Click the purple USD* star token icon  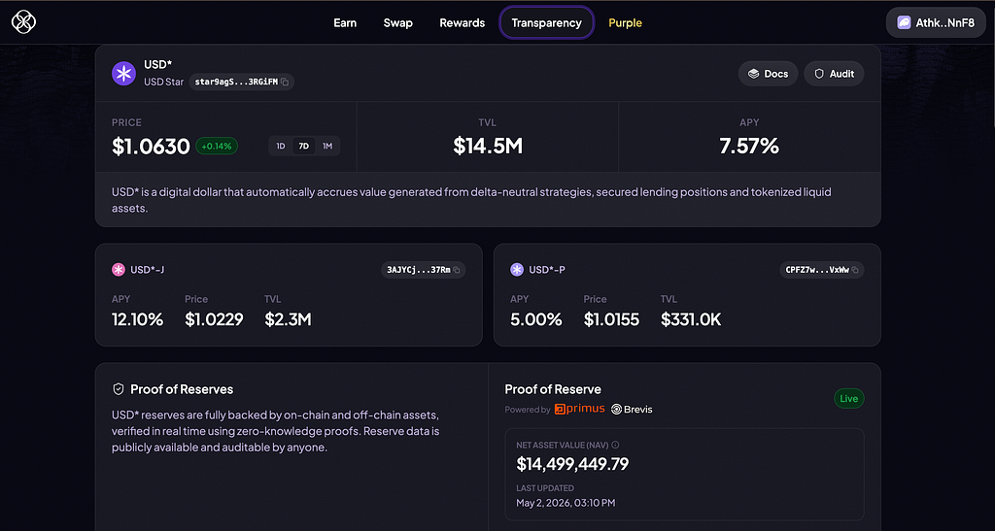123,74
